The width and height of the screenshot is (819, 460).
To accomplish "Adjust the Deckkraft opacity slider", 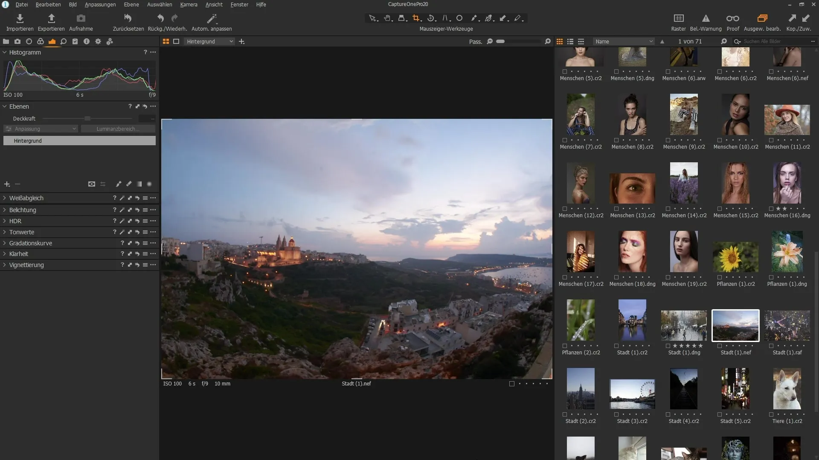I will coord(87,118).
